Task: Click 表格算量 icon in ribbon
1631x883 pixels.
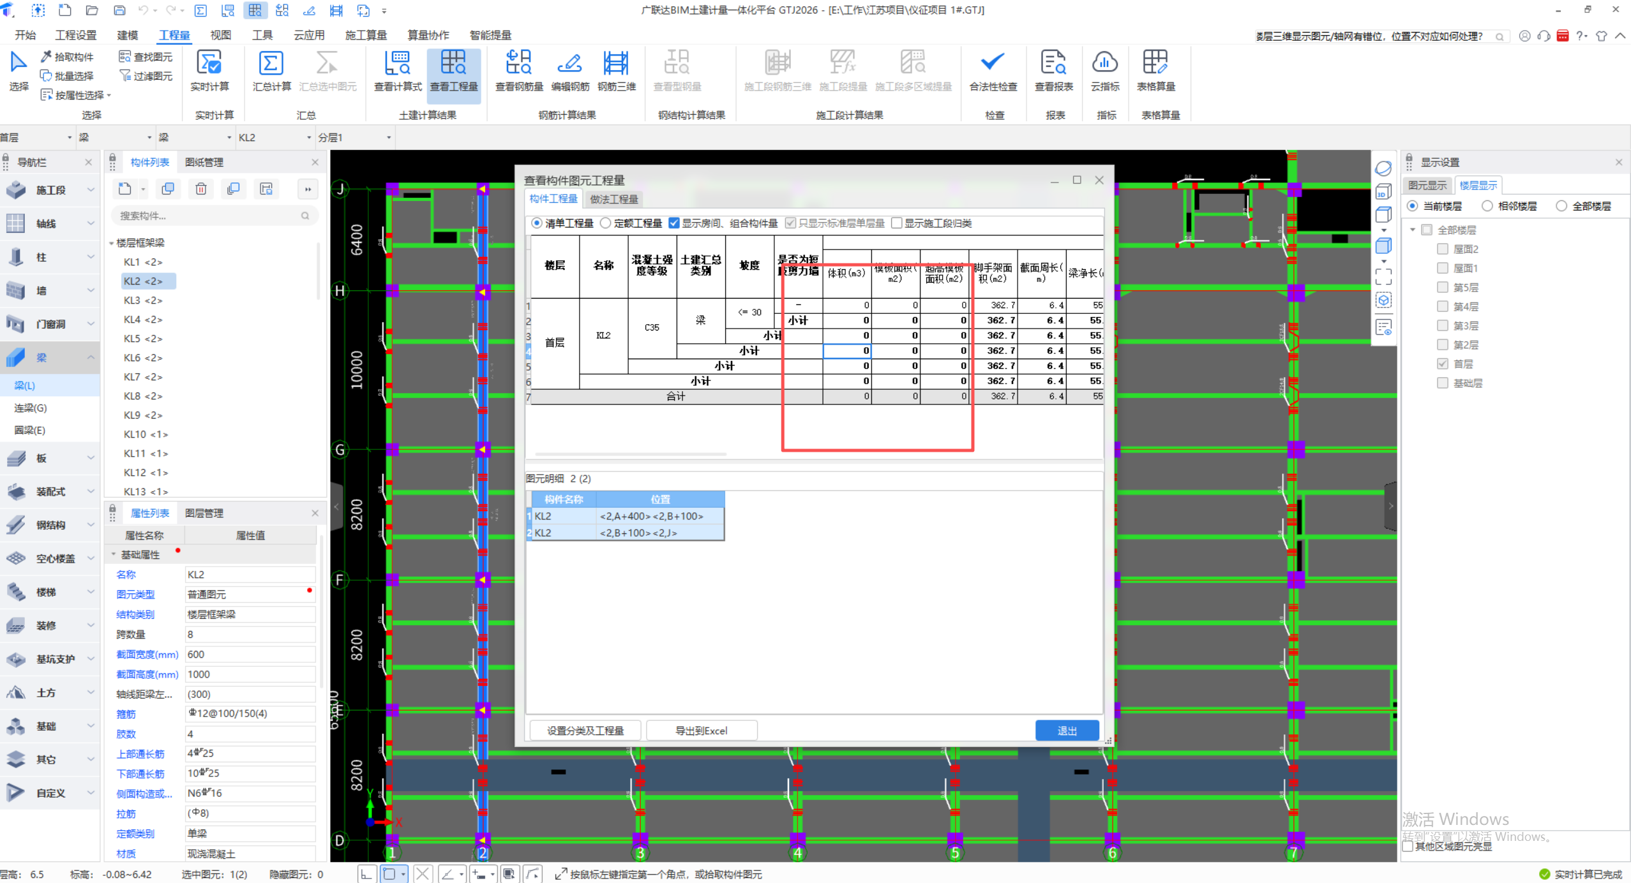Action: [x=1155, y=64]
